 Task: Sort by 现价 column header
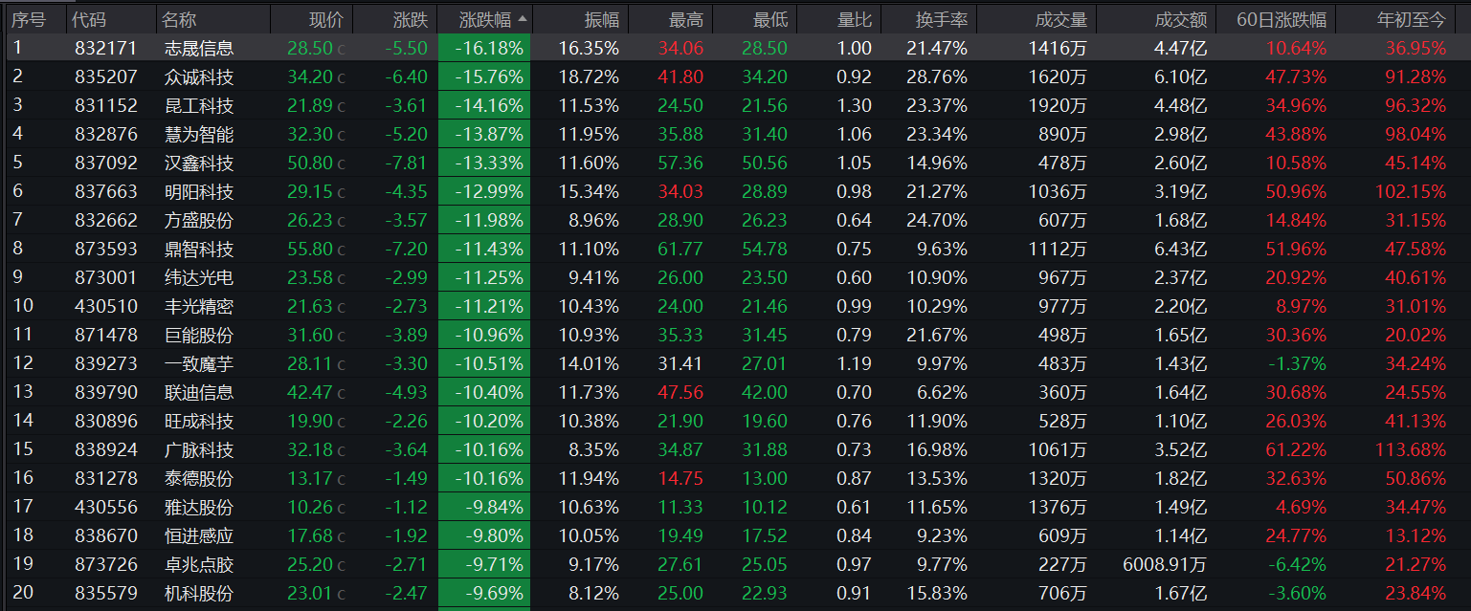click(327, 20)
